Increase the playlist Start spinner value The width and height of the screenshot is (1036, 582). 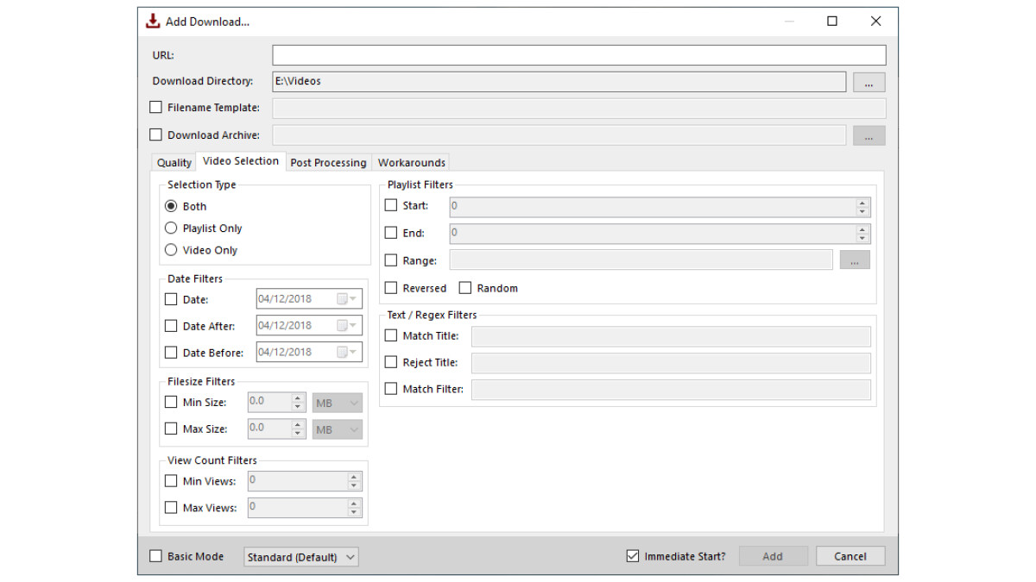[862, 203]
